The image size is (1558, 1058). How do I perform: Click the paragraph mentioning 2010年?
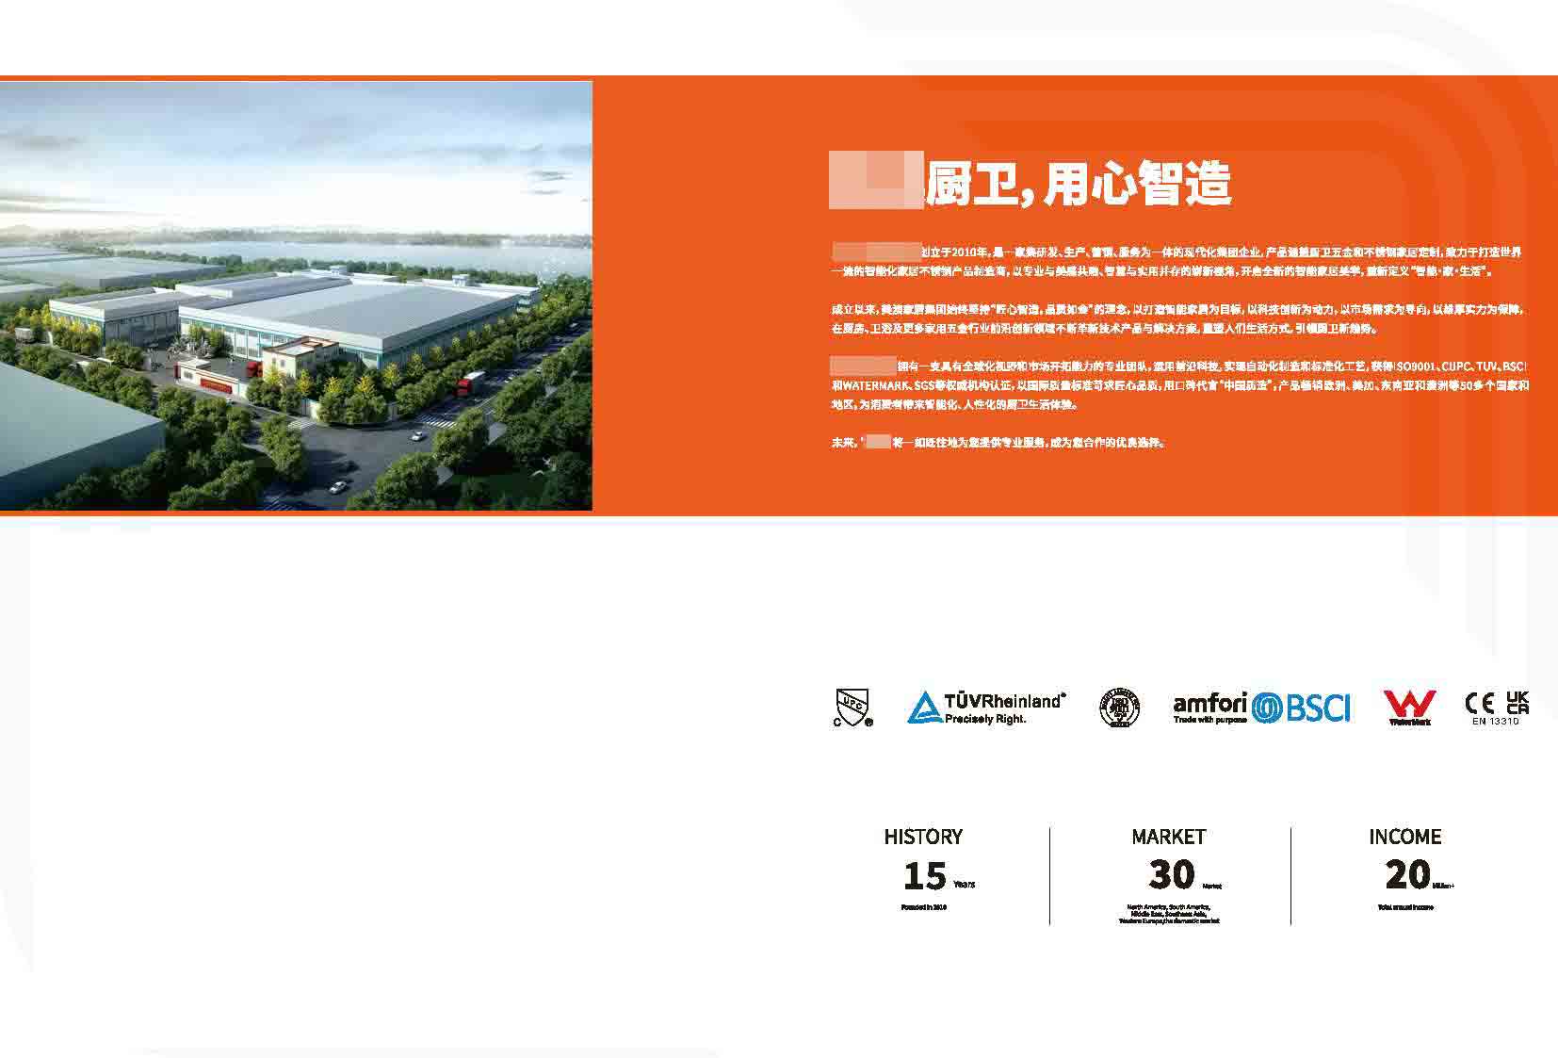1176,261
